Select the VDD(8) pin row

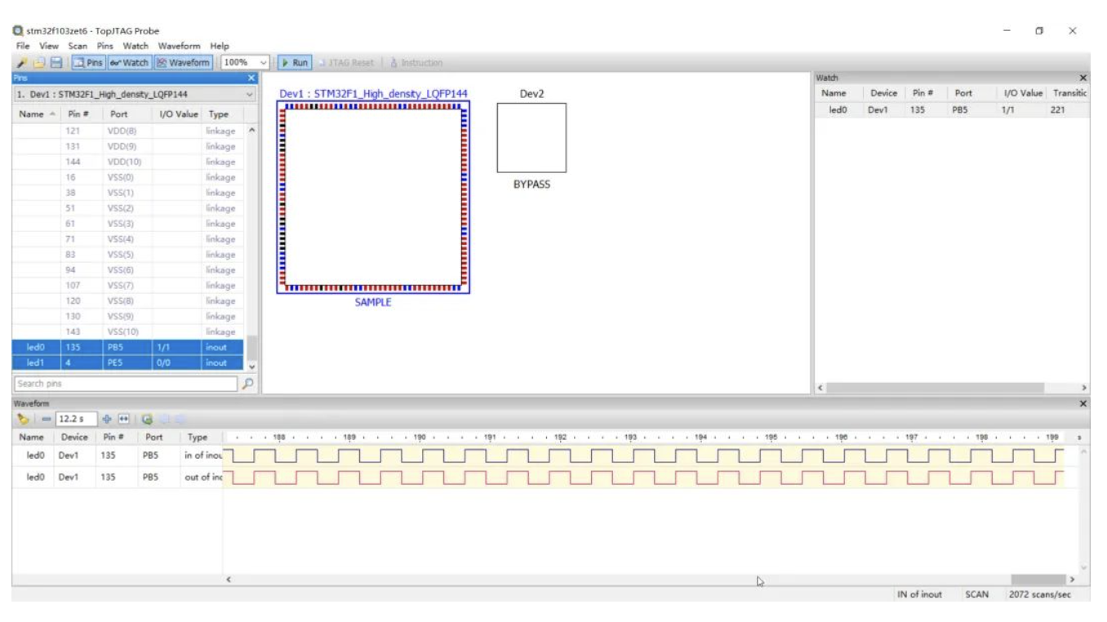tap(128, 131)
